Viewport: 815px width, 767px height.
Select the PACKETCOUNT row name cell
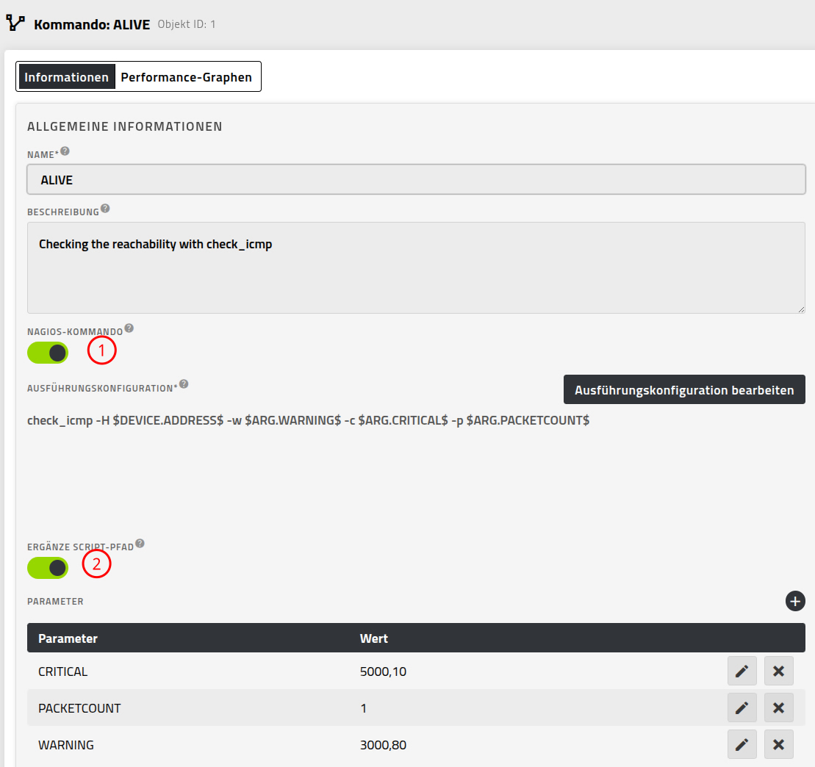click(x=79, y=708)
